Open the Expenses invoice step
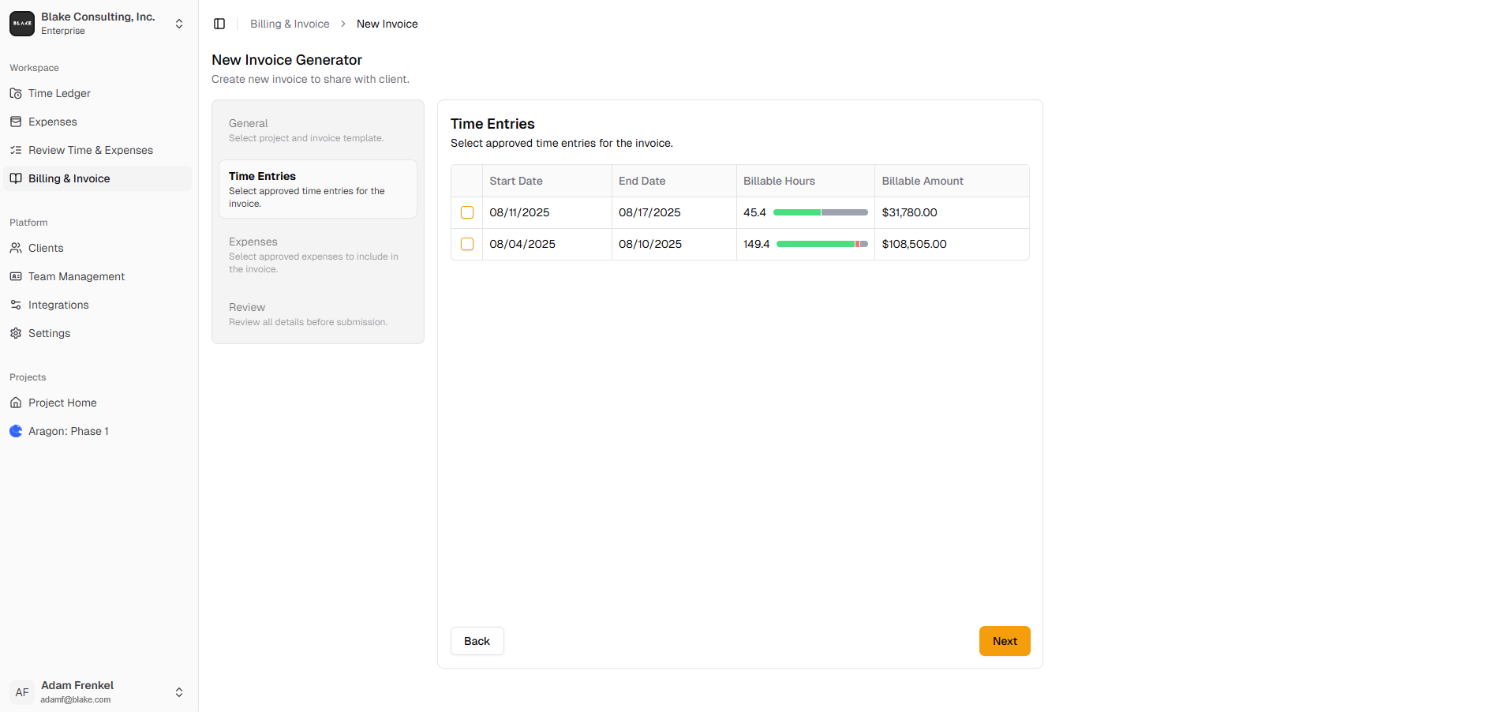 (318, 255)
